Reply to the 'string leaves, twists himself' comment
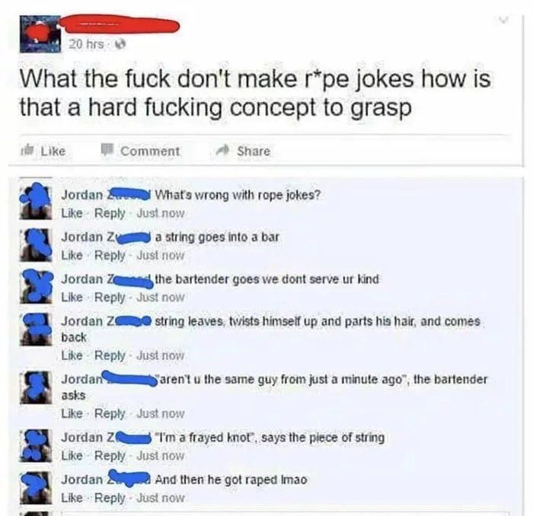Screen dimensions: 533x516 pyautogui.click(x=110, y=355)
